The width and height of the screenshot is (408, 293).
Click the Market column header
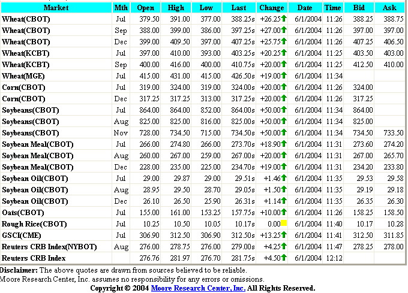[56, 8]
